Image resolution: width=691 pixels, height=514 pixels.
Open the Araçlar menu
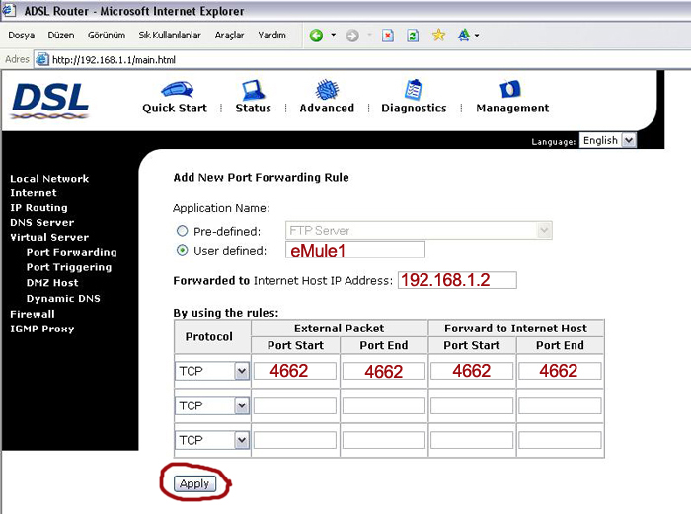point(229,36)
